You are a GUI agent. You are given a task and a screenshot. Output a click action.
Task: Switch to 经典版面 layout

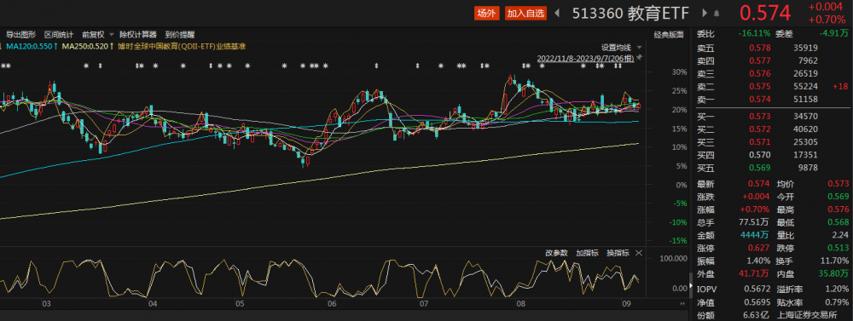[x=669, y=34]
